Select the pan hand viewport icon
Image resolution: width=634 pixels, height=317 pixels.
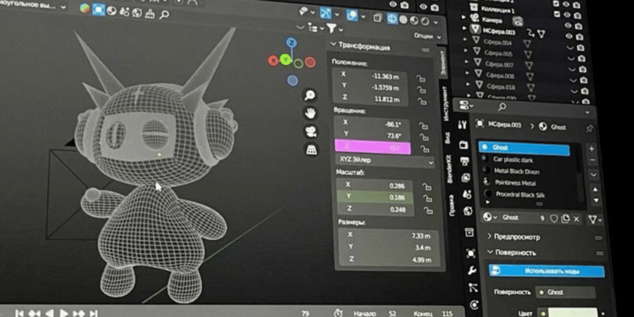coord(310,113)
